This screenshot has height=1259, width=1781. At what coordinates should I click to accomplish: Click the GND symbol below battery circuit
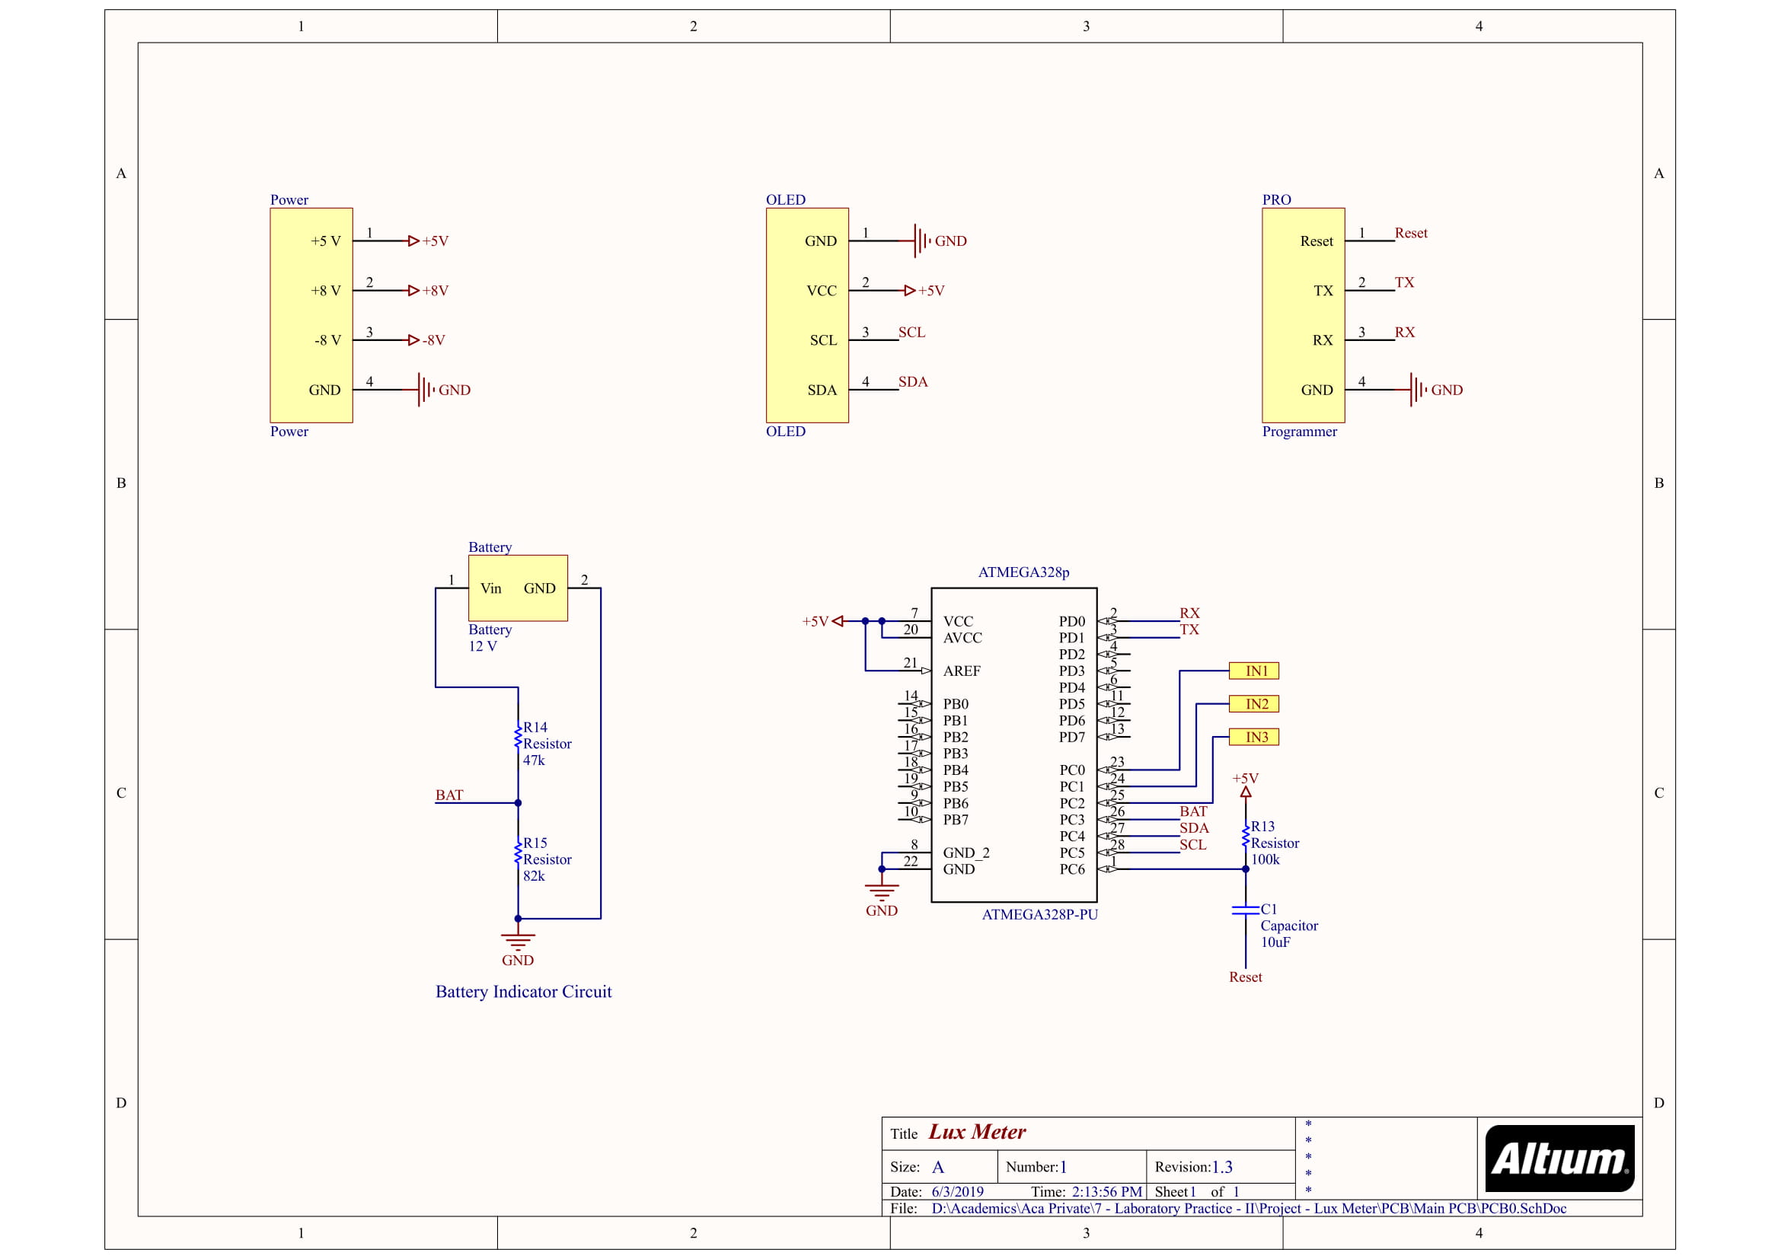(x=519, y=941)
